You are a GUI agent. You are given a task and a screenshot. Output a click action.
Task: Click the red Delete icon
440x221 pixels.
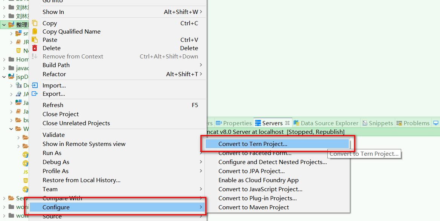coord(35,48)
